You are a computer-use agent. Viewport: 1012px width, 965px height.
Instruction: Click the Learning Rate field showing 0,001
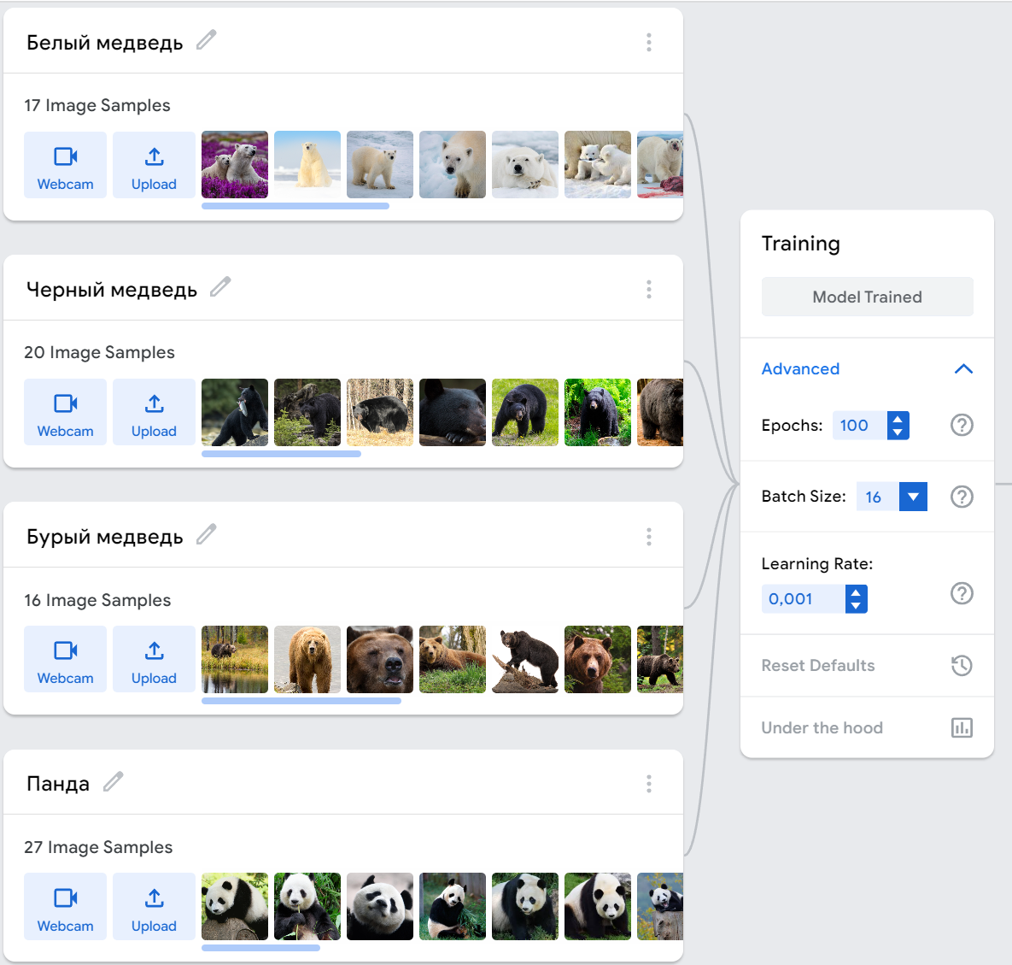(x=803, y=599)
